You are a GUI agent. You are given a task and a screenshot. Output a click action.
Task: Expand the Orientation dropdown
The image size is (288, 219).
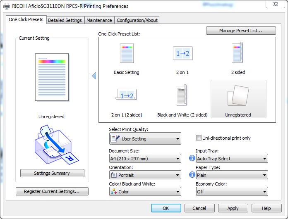[145, 175]
